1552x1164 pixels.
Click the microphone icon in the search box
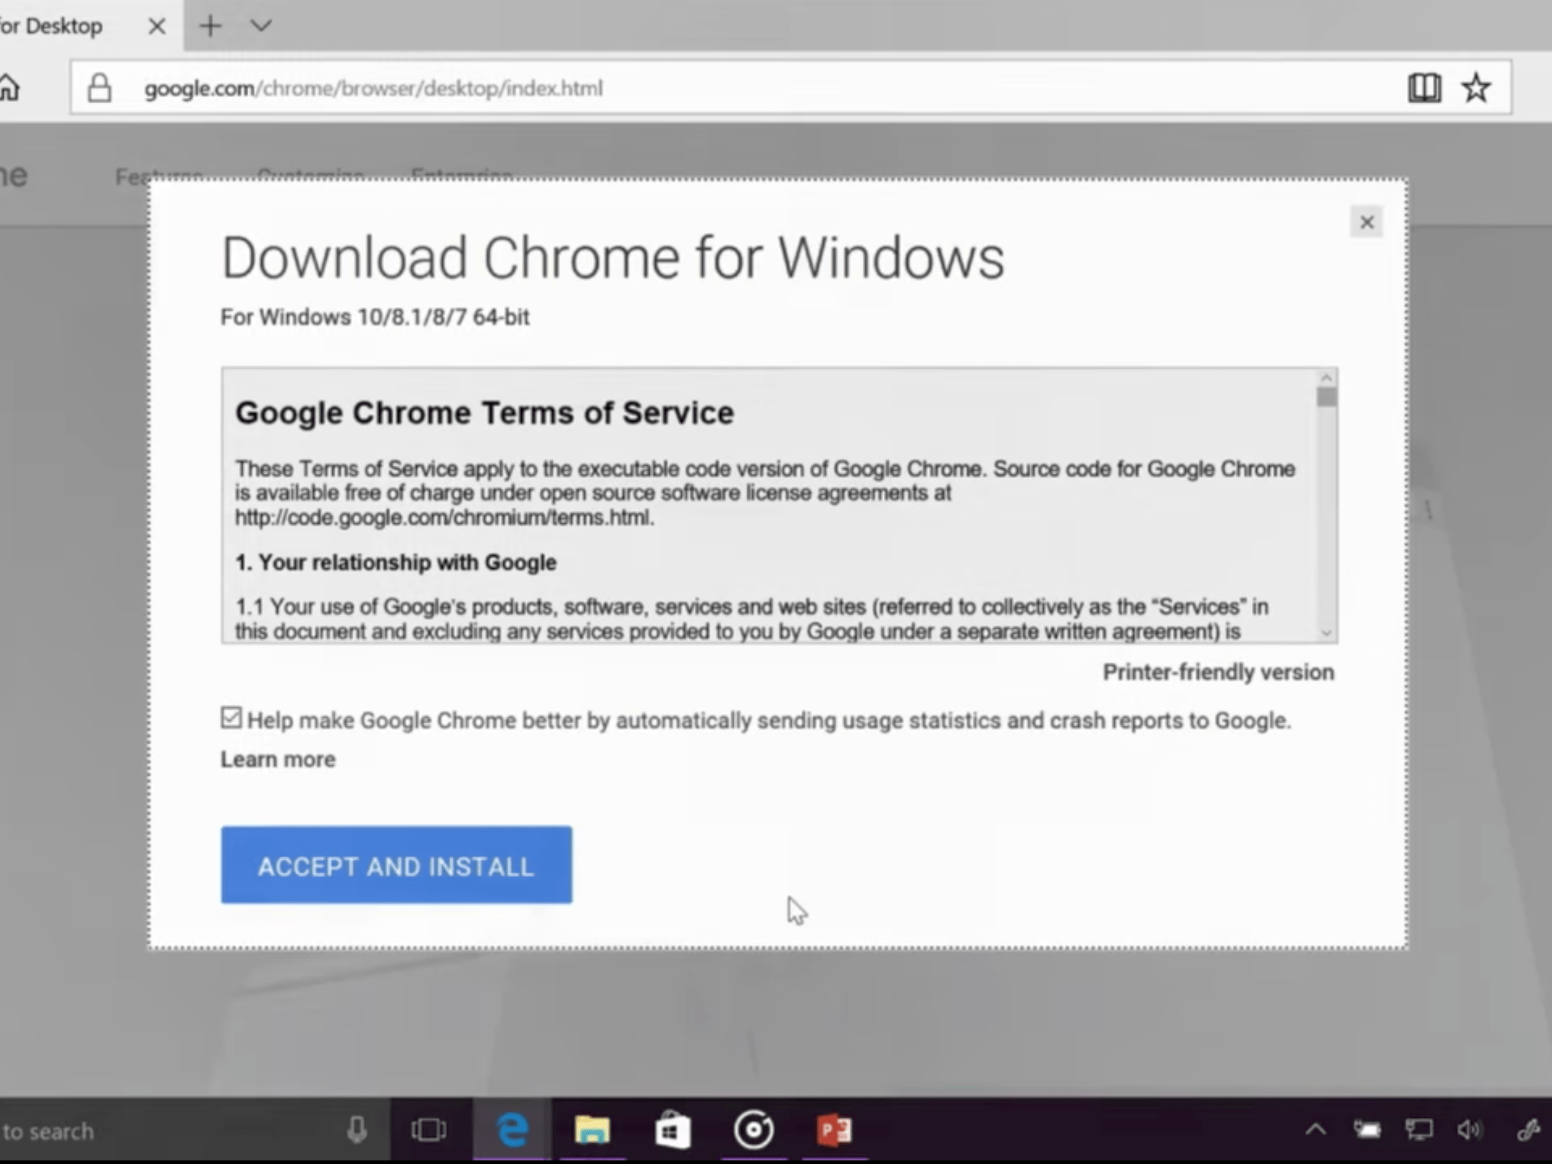tap(357, 1130)
